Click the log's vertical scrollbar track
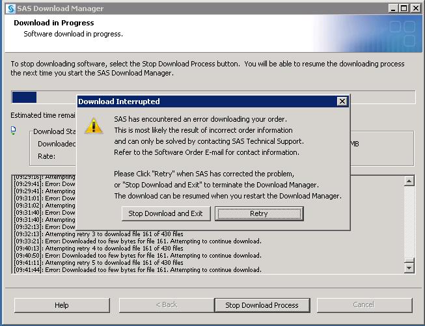 (409, 221)
